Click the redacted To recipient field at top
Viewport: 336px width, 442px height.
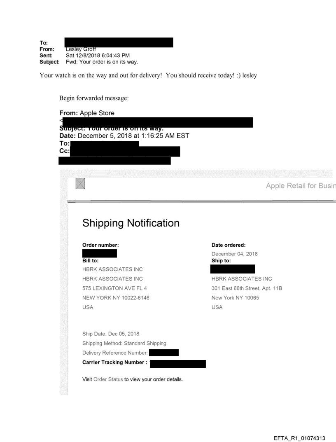pos(119,42)
